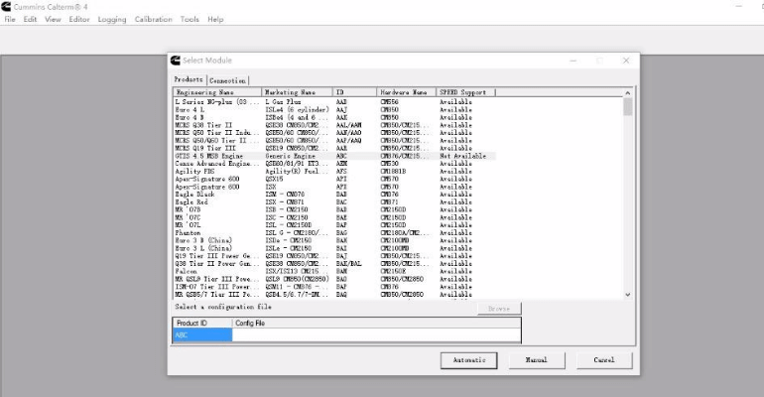This screenshot has width=764, height=397.
Task: Click the CM2150E hardware name cell
Action: coord(393,271)
